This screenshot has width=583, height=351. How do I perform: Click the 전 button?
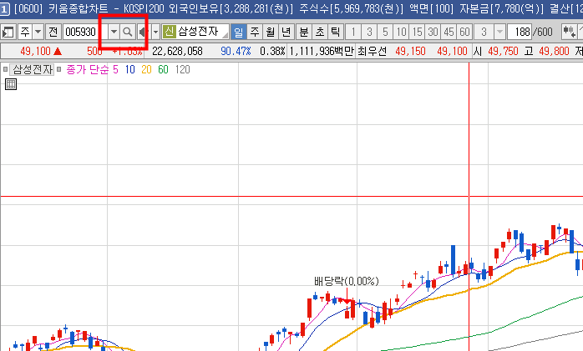[53, 33]
